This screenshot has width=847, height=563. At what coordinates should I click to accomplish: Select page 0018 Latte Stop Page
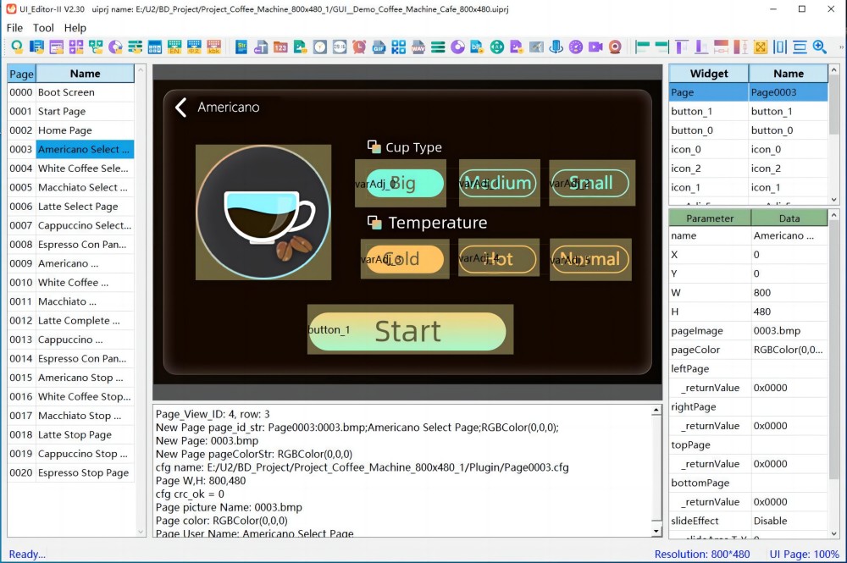coord(71,434)
